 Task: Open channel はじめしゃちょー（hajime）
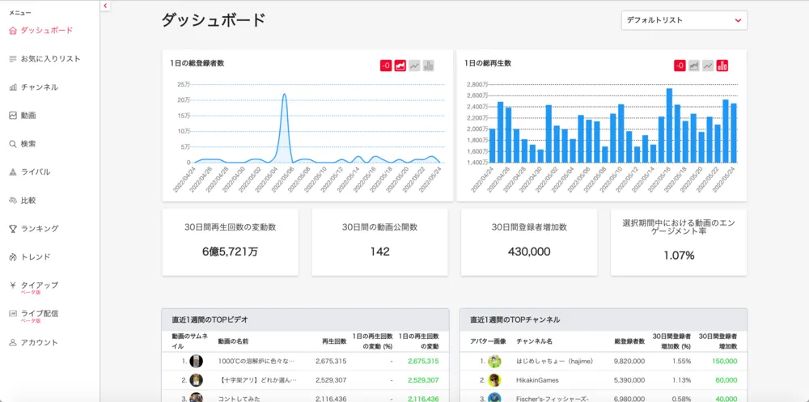[x=555, y=362]
